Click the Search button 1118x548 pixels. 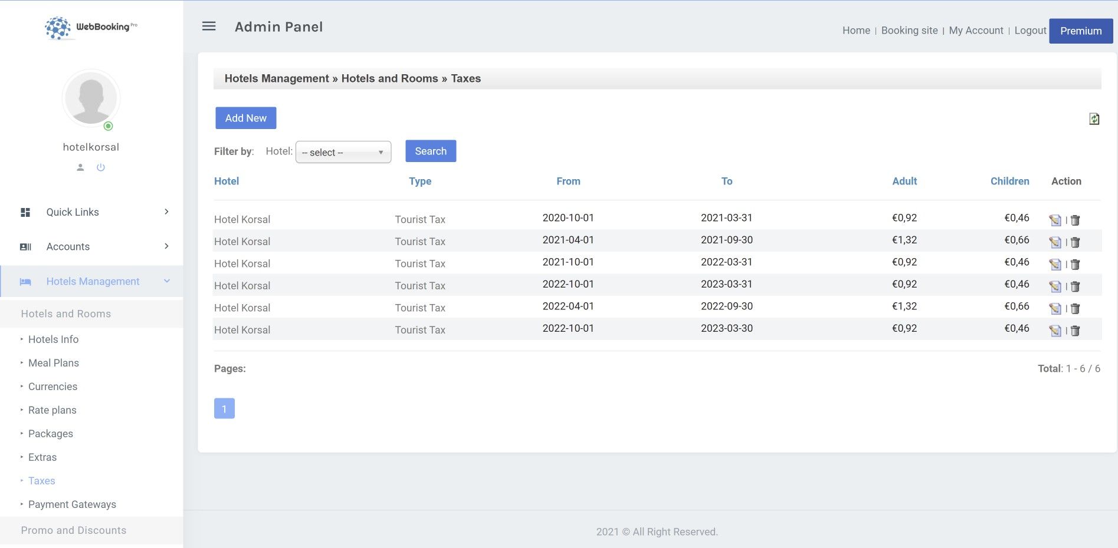[x=431, y=151]
